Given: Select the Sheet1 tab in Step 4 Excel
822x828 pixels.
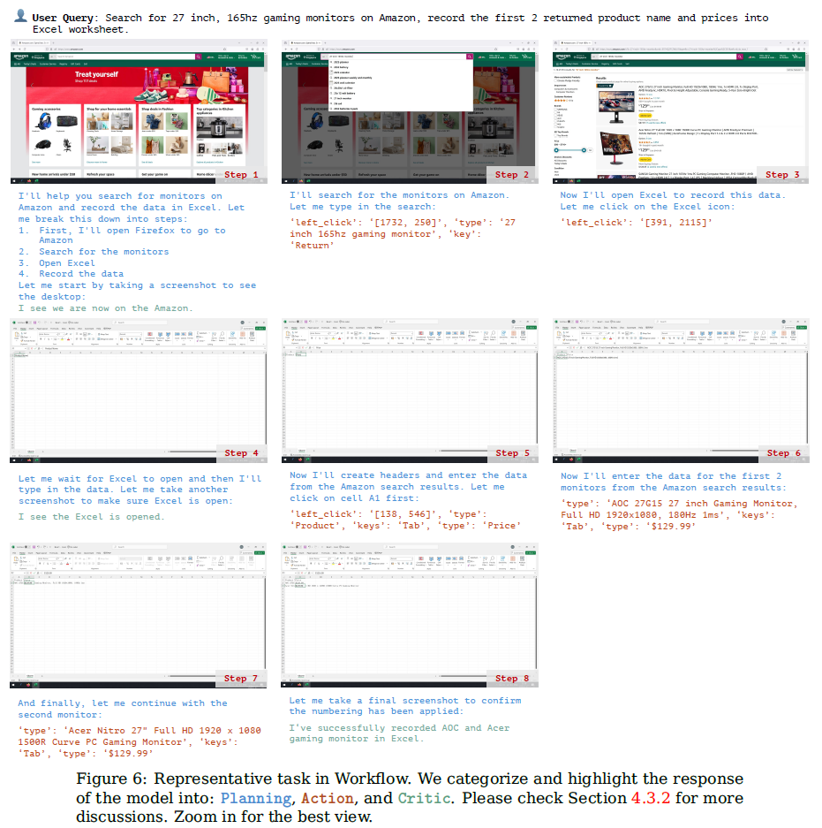Looking at the screenshot, I should pyautogui.click(x=30, y=452).
